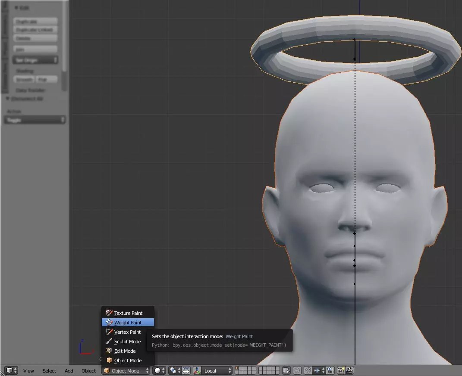Toggle the 3D manipulator axes widget
This screenshot has width=462, height=376.
[197, 370]
